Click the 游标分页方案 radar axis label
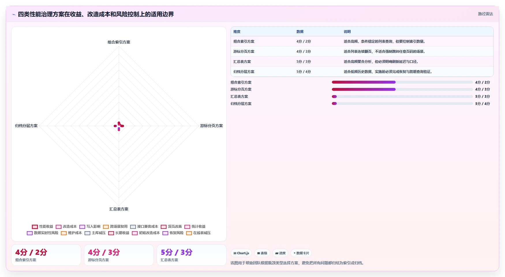This screenshot has height=277, width=505. (212, 126)
